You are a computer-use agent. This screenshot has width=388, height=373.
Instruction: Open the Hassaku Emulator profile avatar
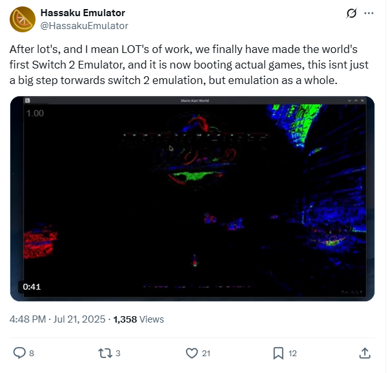pos(23,19)
